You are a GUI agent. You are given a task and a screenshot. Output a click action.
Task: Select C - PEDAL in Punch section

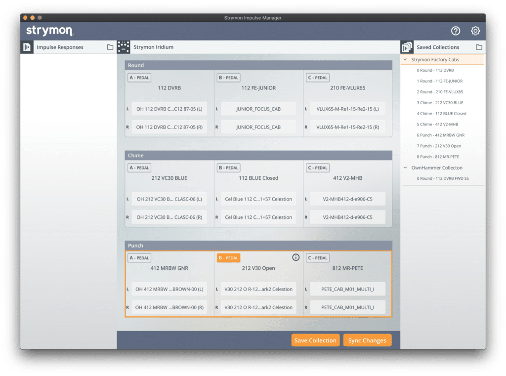tap(318, 258)
